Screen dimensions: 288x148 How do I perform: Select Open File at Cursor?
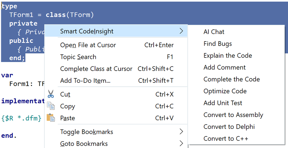click(88, 45)
